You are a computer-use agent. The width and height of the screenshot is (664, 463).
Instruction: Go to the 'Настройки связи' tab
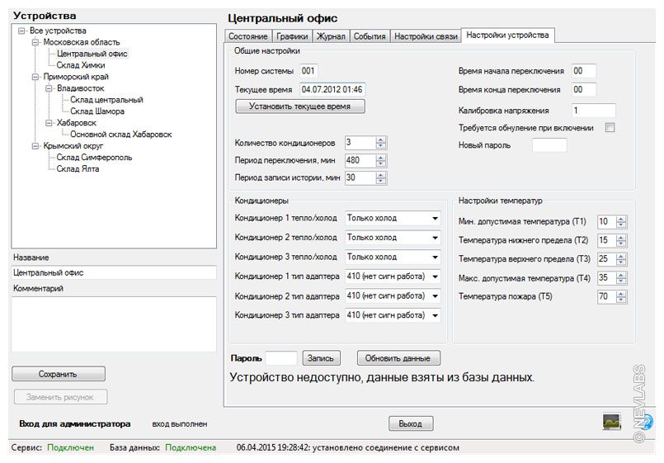(x=424, y=36)
